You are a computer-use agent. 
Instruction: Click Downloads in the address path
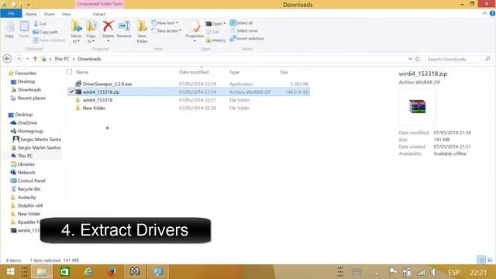point(90,59)
